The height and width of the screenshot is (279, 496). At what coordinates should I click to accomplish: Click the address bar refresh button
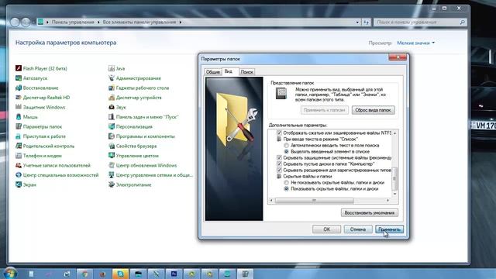[x=367, y=22]
